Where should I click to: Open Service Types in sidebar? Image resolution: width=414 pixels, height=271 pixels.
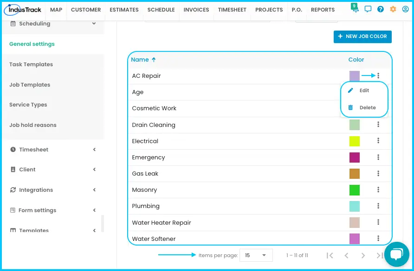click(28, 105)
